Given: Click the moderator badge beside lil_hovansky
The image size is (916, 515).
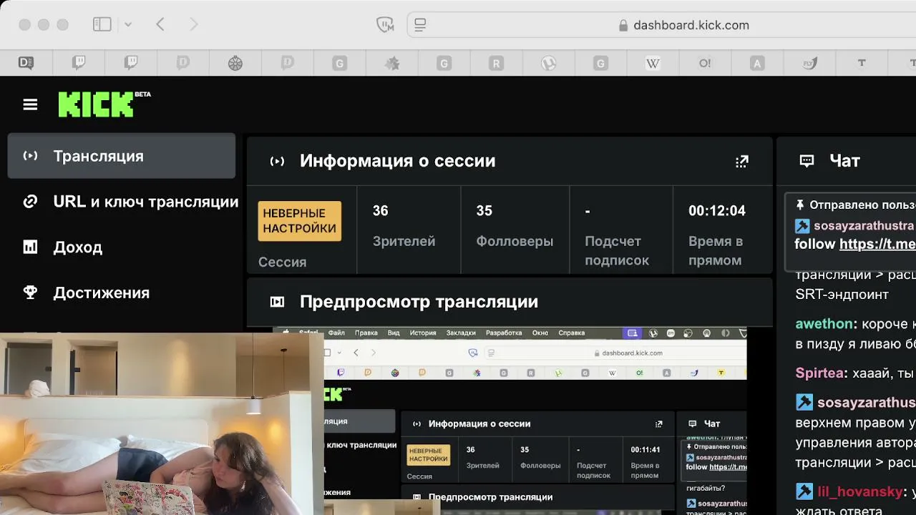Looking at the screenshot, I should tap(804, 491).
